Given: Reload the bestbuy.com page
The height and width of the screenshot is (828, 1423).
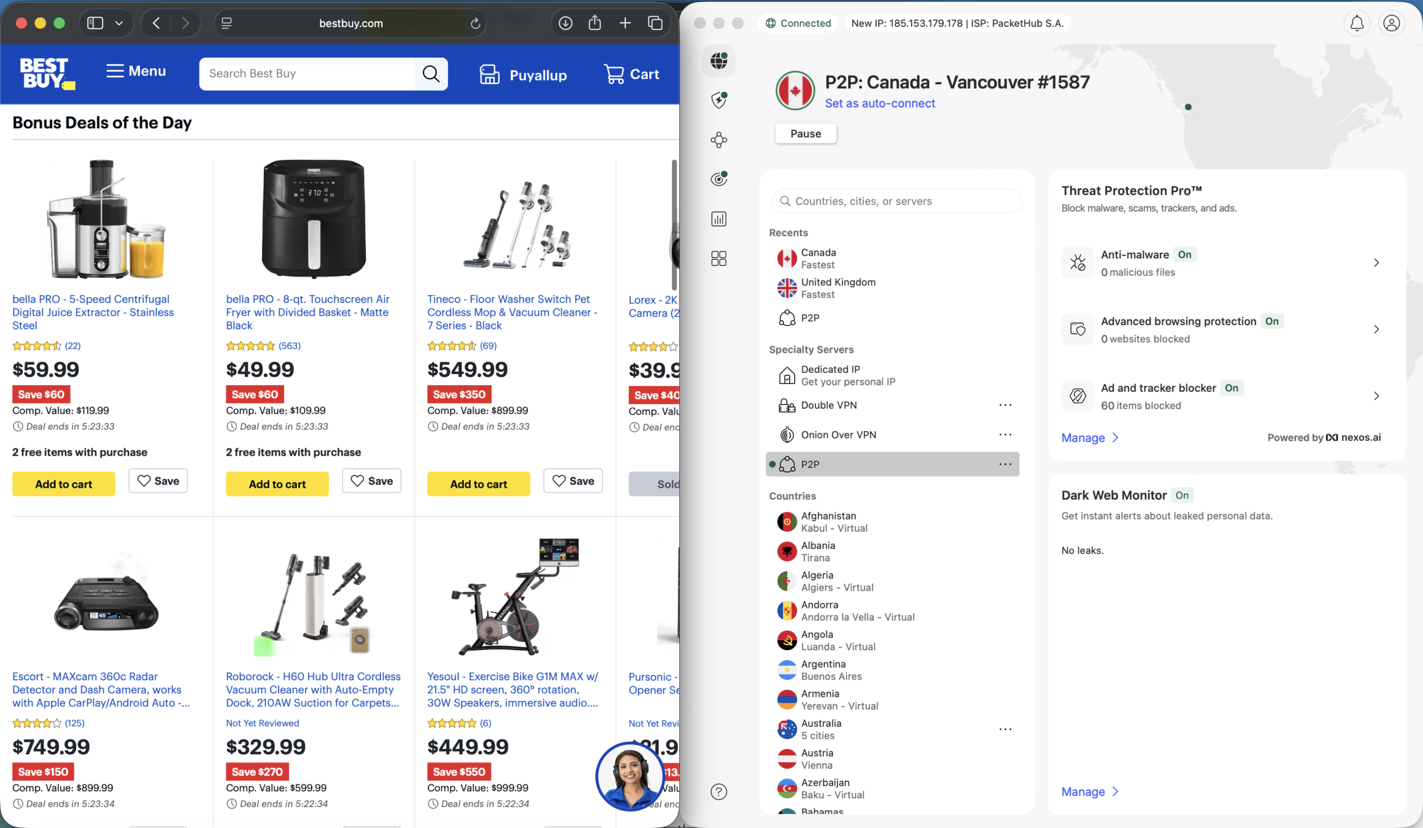Looking at the screenshot, I should [x=475, y=23].
